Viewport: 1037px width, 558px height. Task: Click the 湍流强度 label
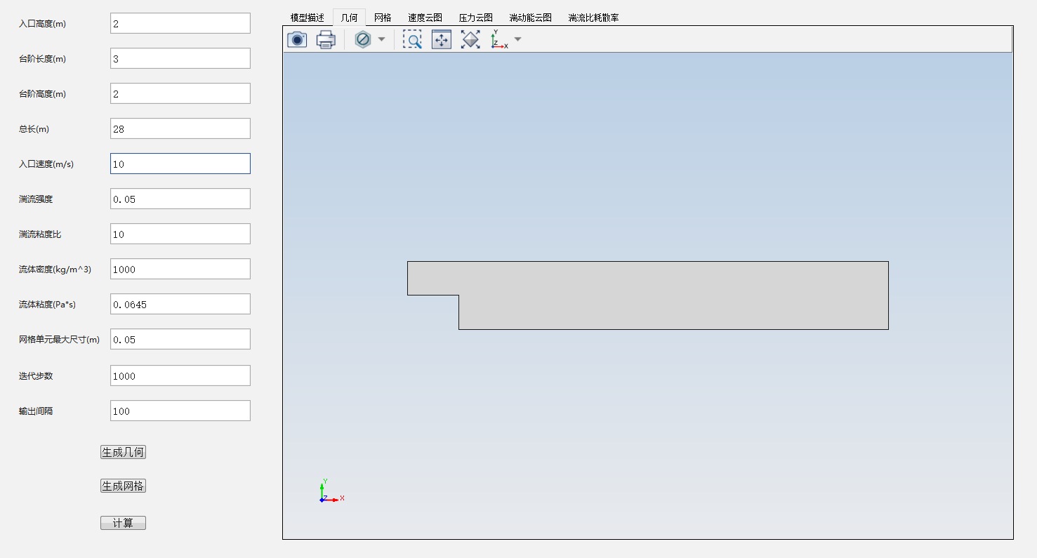pyautogui.click(x=36, y=199)
